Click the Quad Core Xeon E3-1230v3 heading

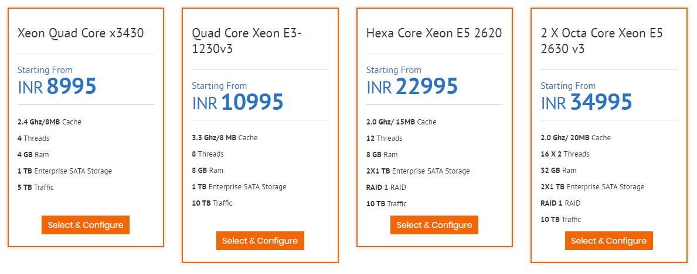247,41
